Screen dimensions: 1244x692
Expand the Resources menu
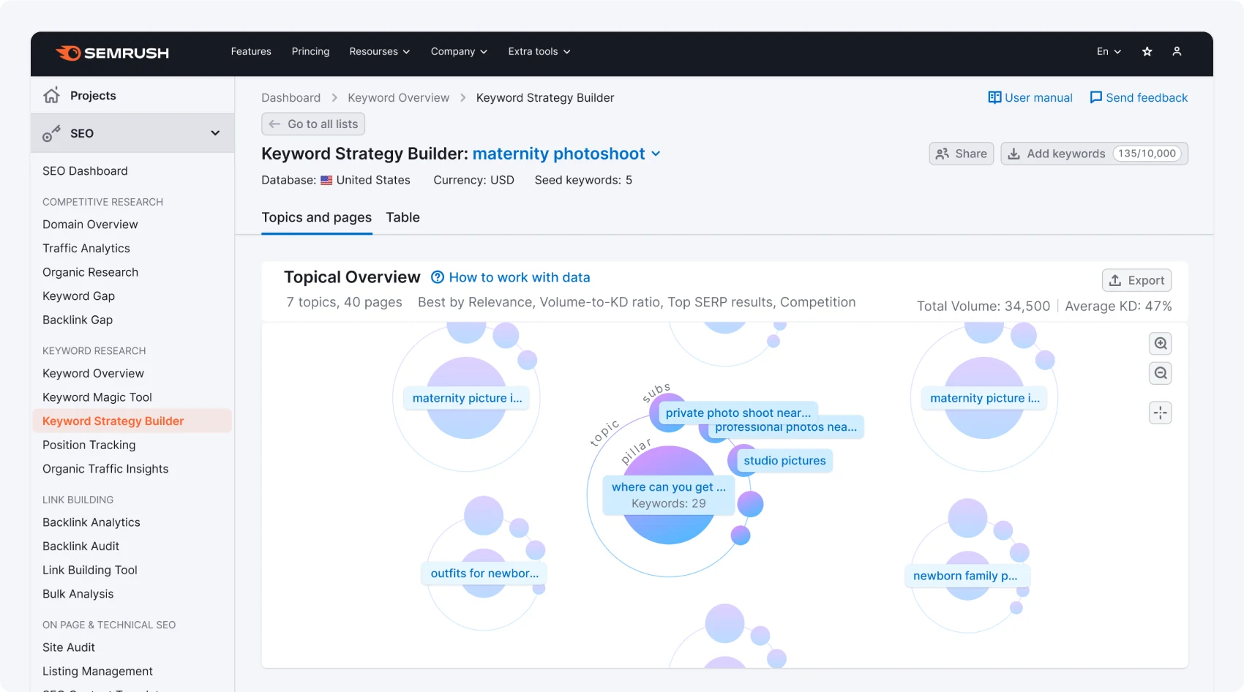(x=379, y=51)
